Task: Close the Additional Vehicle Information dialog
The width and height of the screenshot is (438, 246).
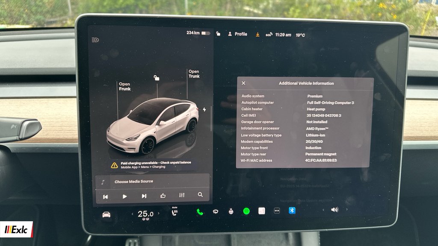Action: (x=243, y=83)
